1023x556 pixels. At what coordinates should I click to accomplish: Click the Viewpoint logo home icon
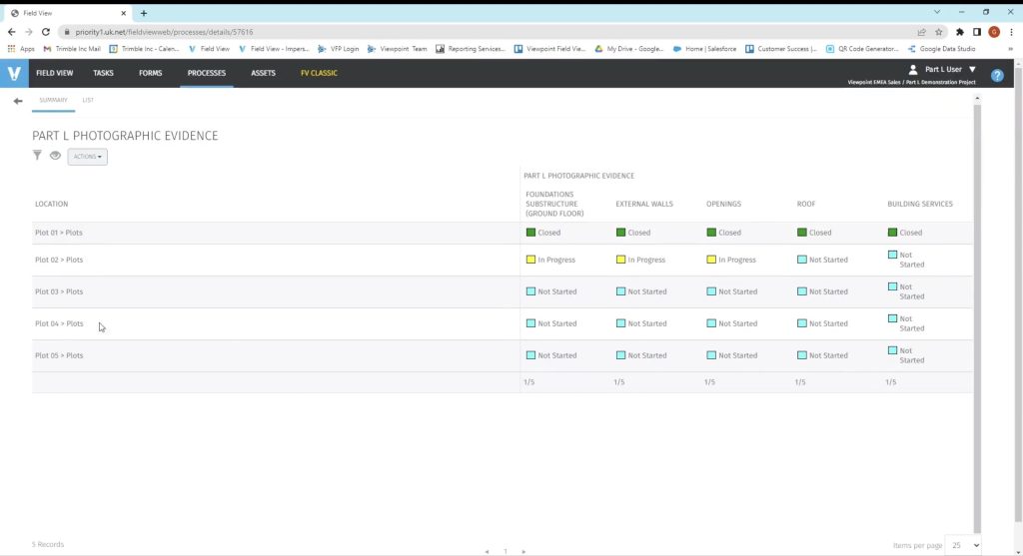pyautogui.click(x=14, y=73)
